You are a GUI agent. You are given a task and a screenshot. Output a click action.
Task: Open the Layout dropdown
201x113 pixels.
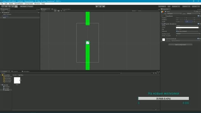click(x=196, y=6)
